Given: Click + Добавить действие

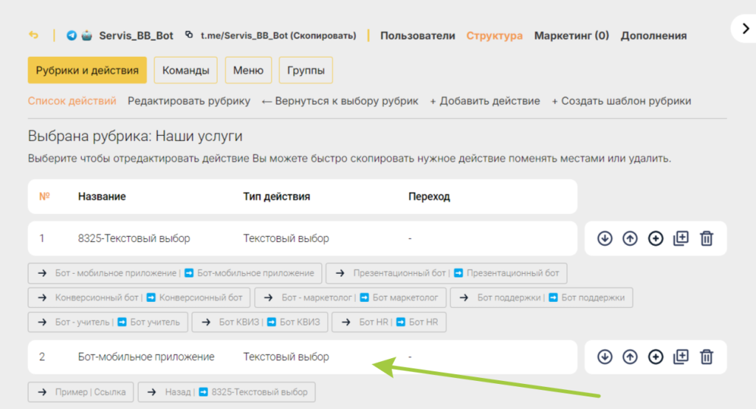Looking at the screenshot, I should 485,101.
